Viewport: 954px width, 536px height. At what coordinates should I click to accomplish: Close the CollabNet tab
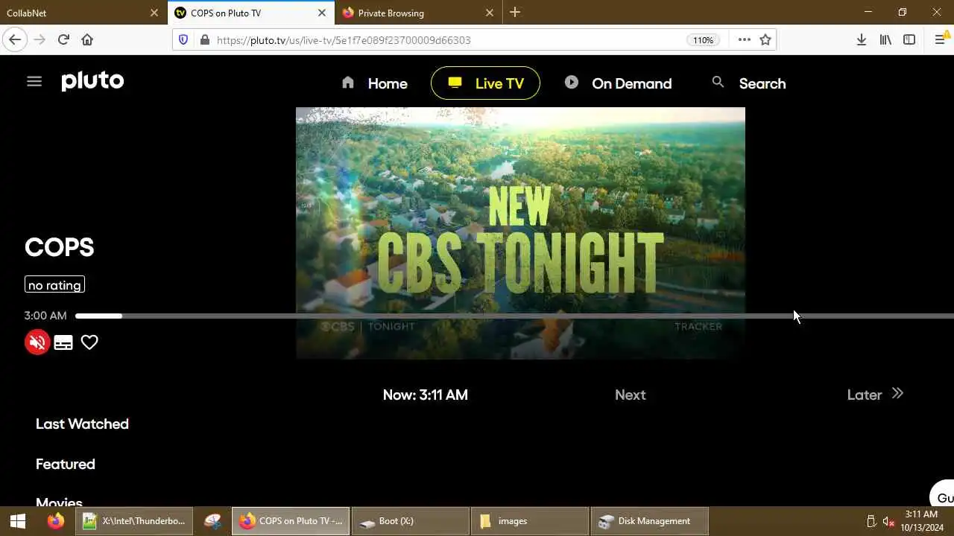click(154, 13)
